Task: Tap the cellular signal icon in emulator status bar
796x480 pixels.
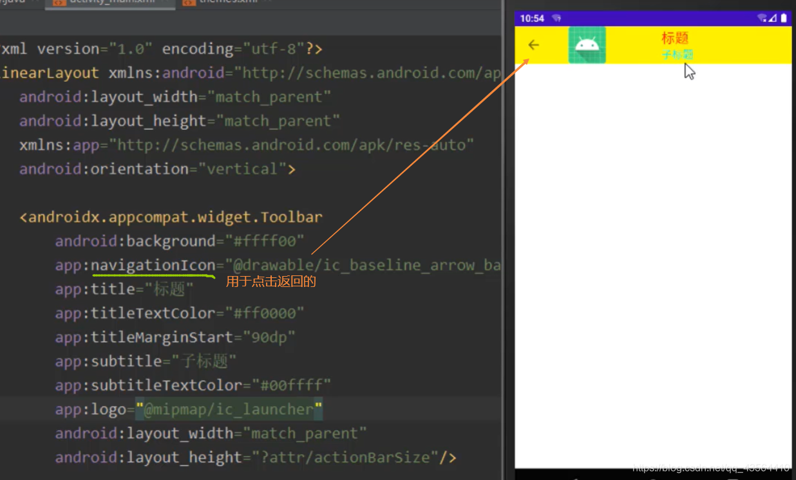Action: (x=774, y=18)
